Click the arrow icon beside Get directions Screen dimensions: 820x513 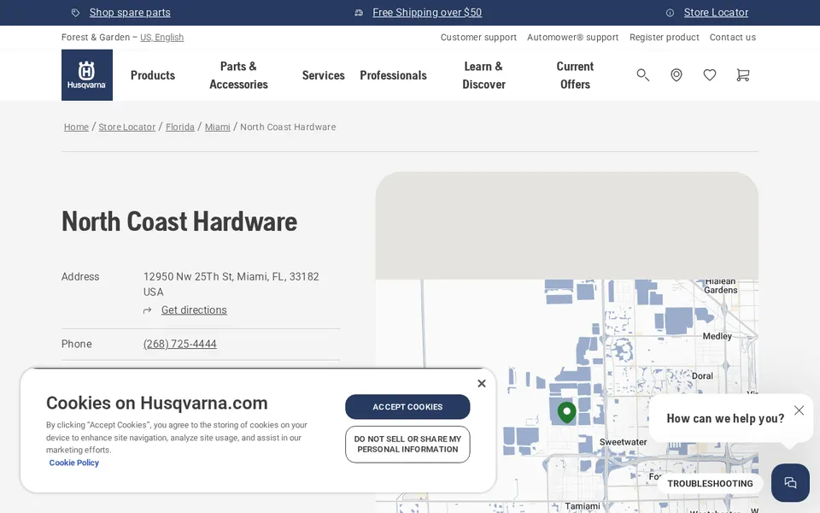[148, 310]
